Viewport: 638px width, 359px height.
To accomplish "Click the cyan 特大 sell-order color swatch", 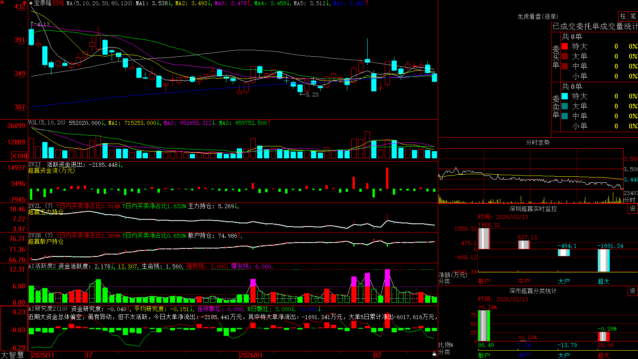I will 565,96.
